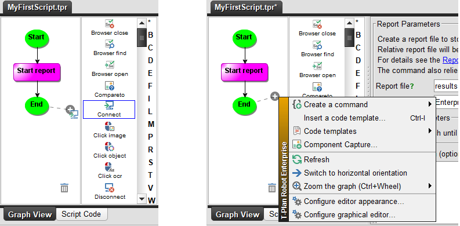Jump to letter D in left index
Image resolution: width=460 pixels, height=226 pixels.
[150, 61]
